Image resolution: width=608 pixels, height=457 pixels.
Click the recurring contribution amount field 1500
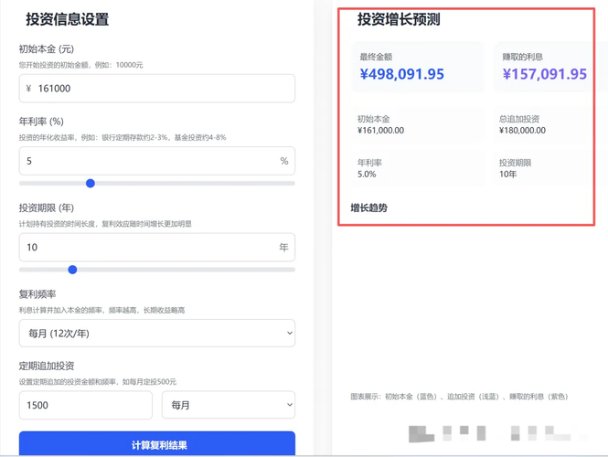click(x=86, y=405)
